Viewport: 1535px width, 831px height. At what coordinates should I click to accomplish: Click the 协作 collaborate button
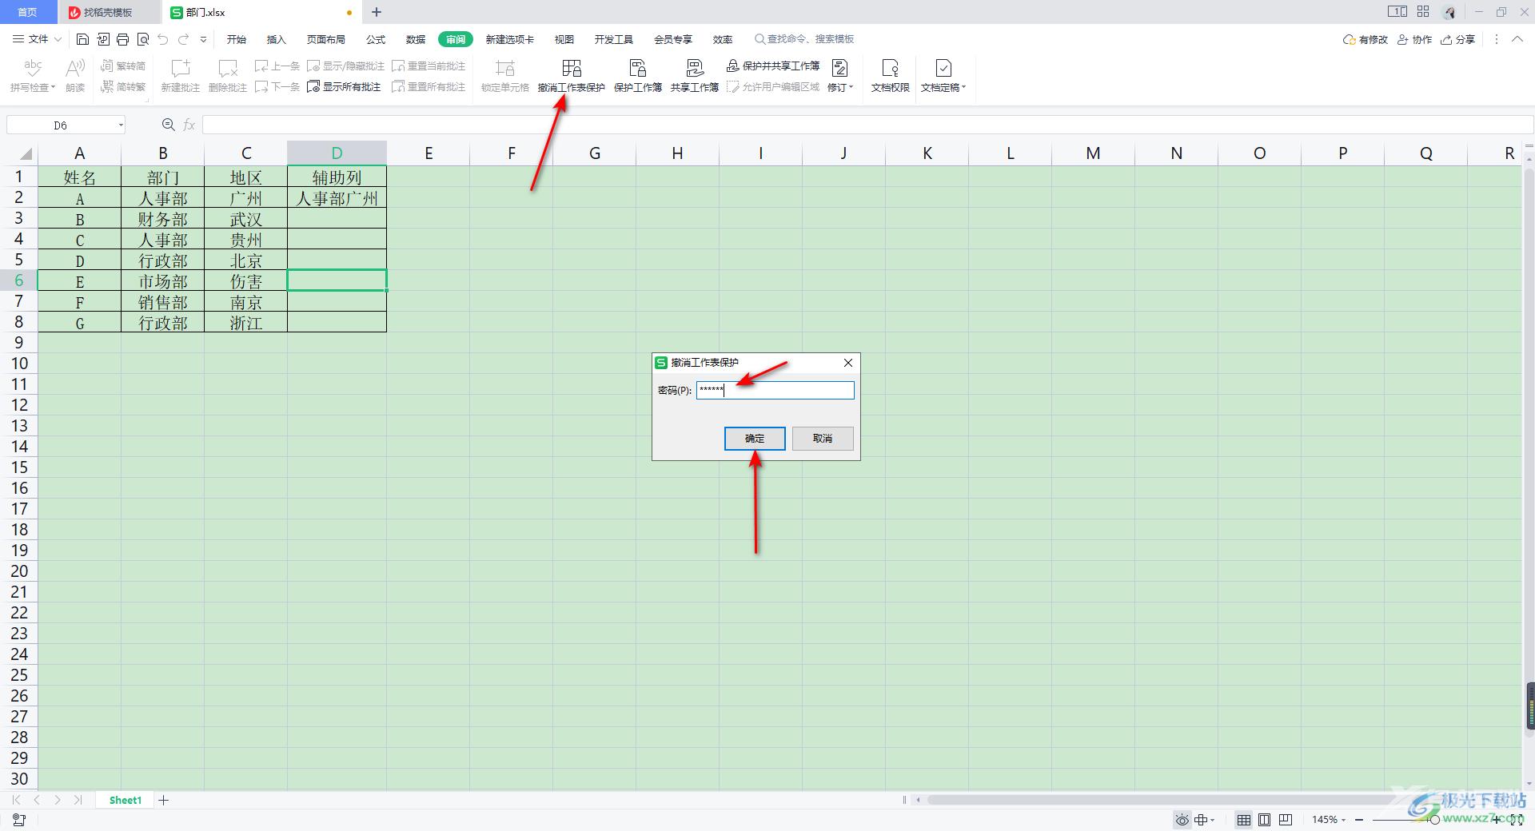pos(1415,39)
